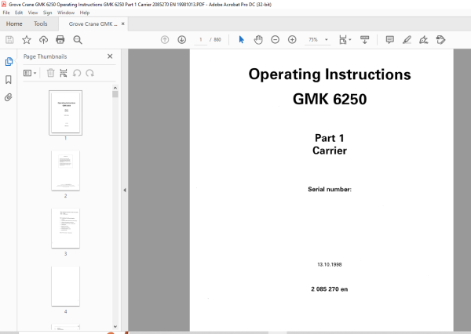Collapse the navigation pane arrow

tap(125, 190)
